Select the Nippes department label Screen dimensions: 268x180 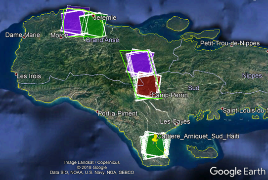(x=252, y=75)
